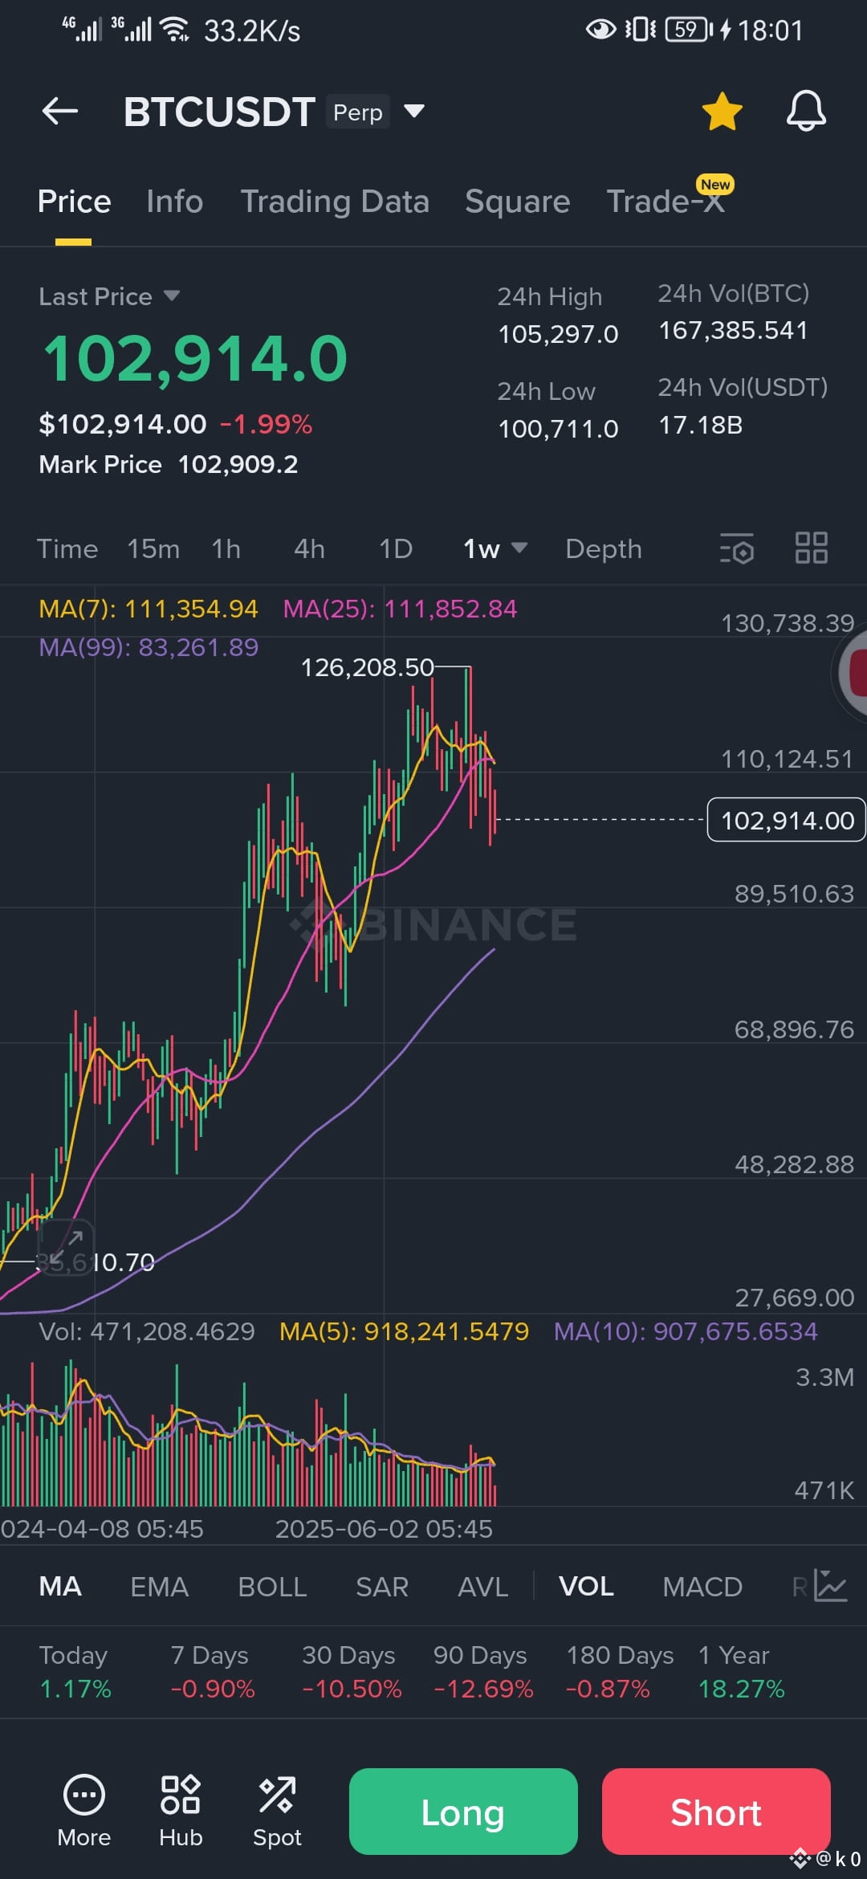The height and width of the screenshot is (1879, 867).
Task: Open price alert bell icon
Action: [806, 111]
